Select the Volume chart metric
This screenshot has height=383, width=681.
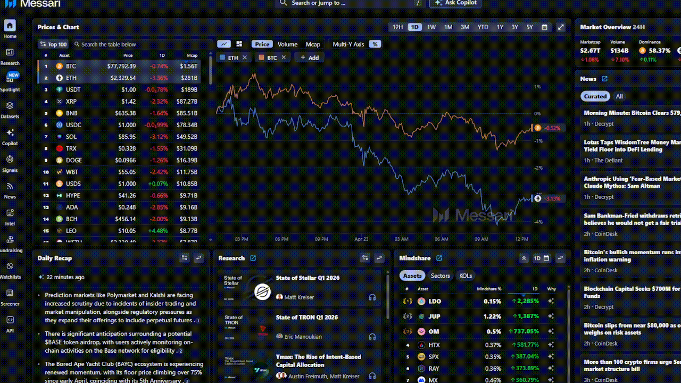pos(287,44)
